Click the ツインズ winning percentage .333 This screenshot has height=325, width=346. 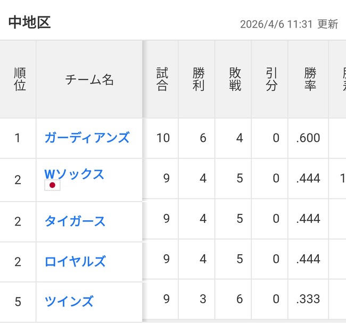coord(308,299)
